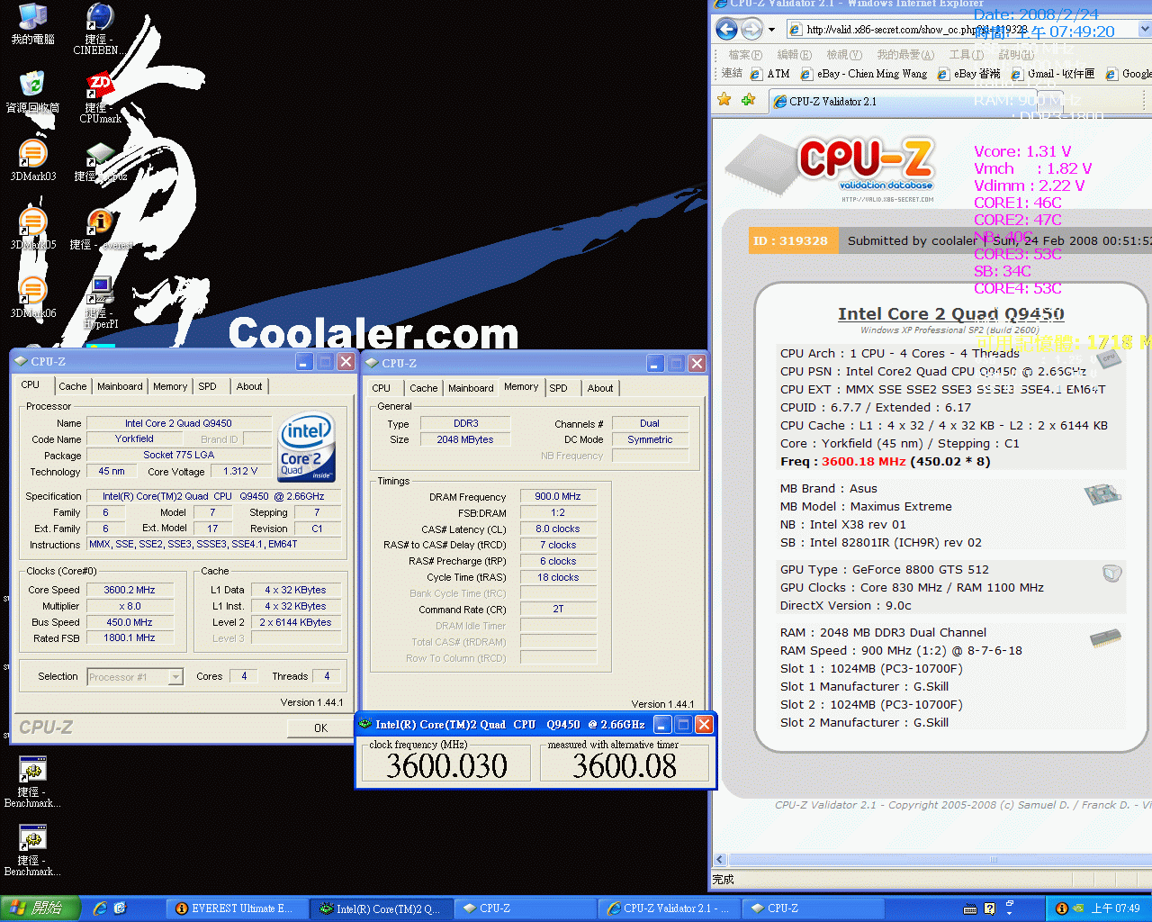Open SPD tab in the CPU-Z processor window
This screenshot has width=1152, height=922.
[x=208, y=386]
